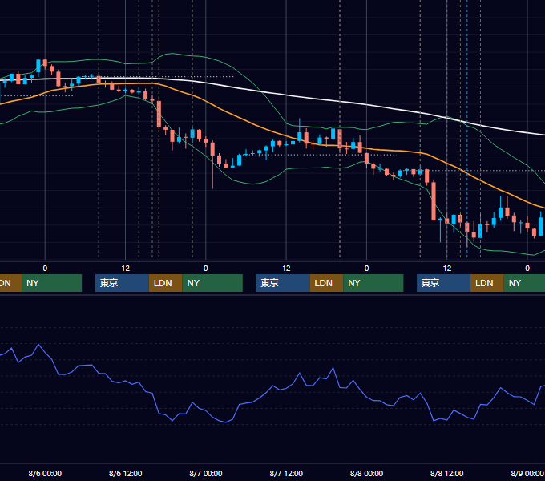The width and height of the screenshot is (545, 481).
Task: Select the long-wick red candle after 8/7 00:00
Action: 212,164
